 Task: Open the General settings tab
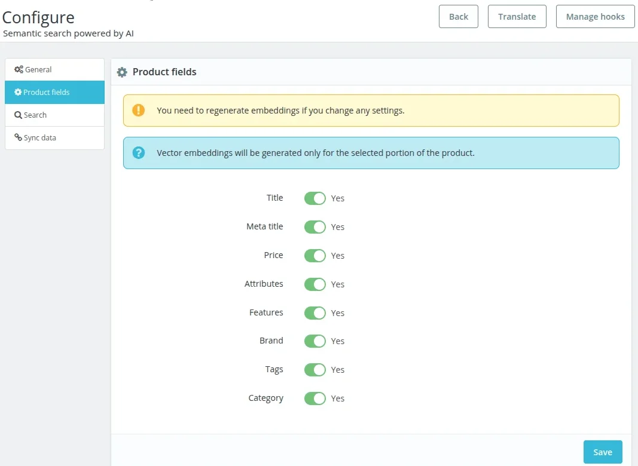coord(54,69)
